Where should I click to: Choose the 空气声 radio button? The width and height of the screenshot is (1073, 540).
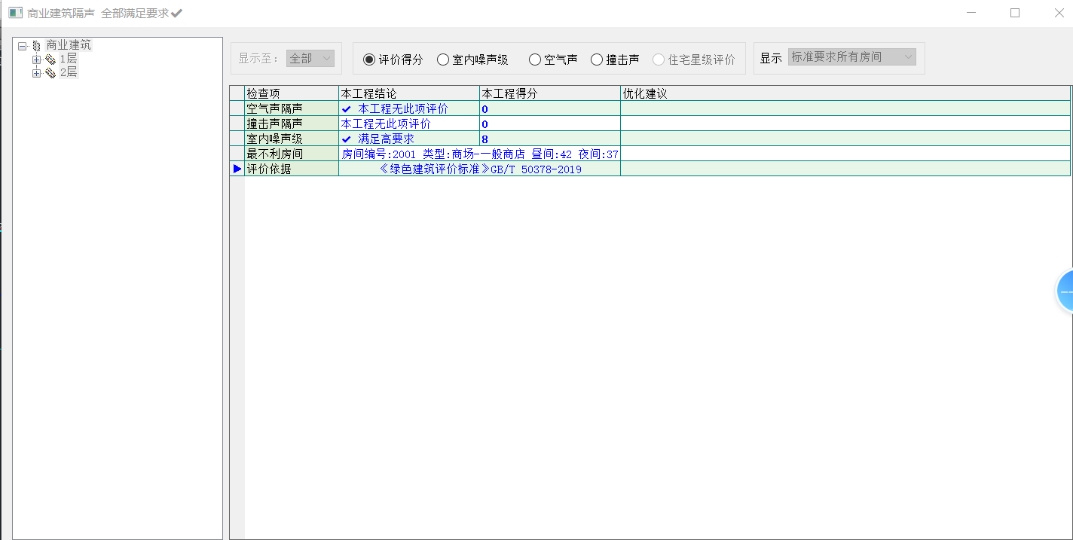535,59
